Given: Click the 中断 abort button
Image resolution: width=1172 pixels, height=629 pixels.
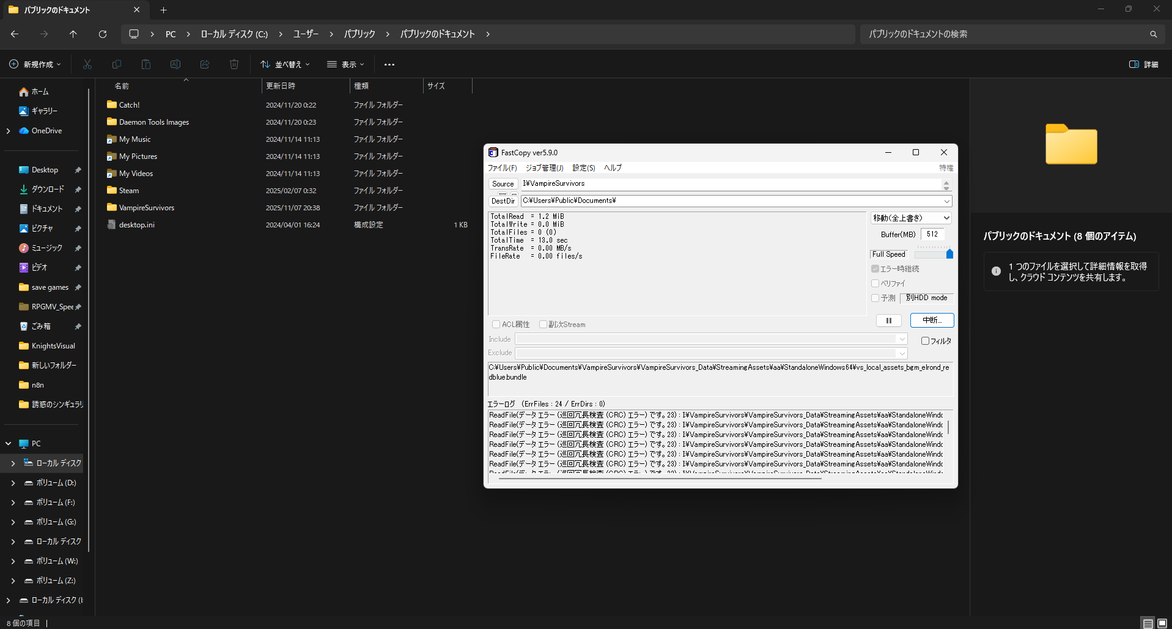Looking at the screenshot, I should tap(932, 320).
